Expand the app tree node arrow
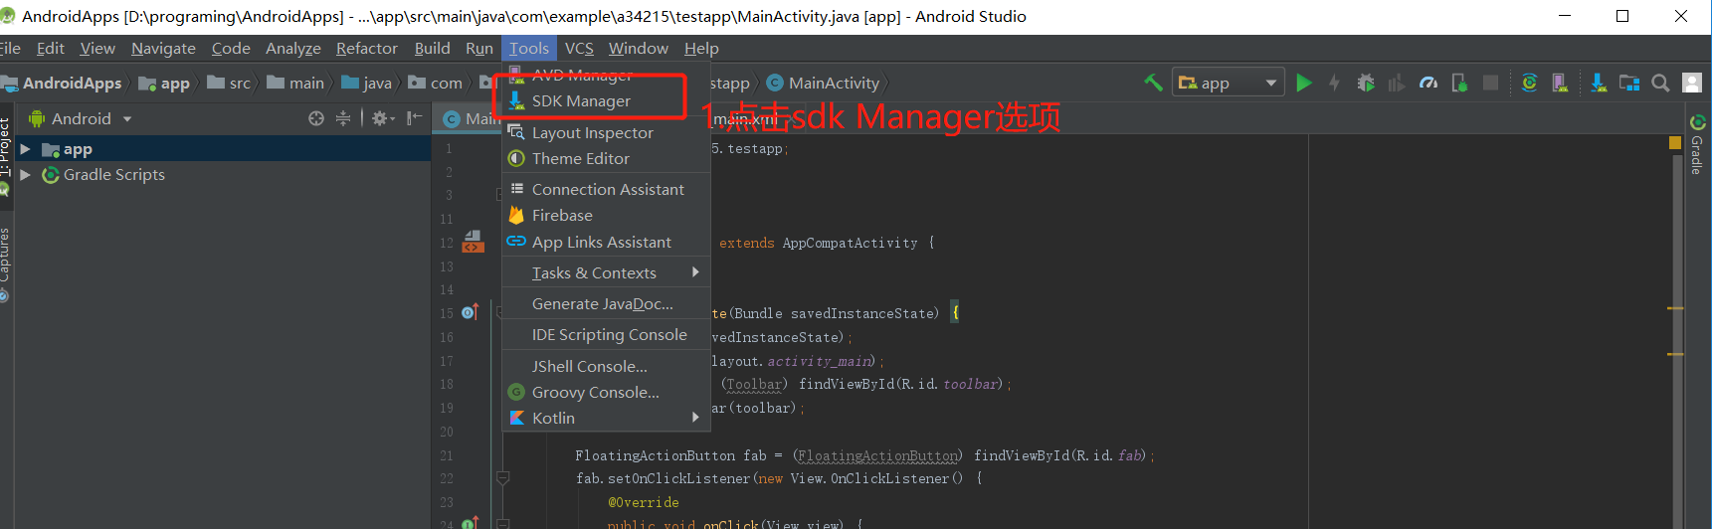This screenshot has width=1712, height=529. tap(26, 149)
